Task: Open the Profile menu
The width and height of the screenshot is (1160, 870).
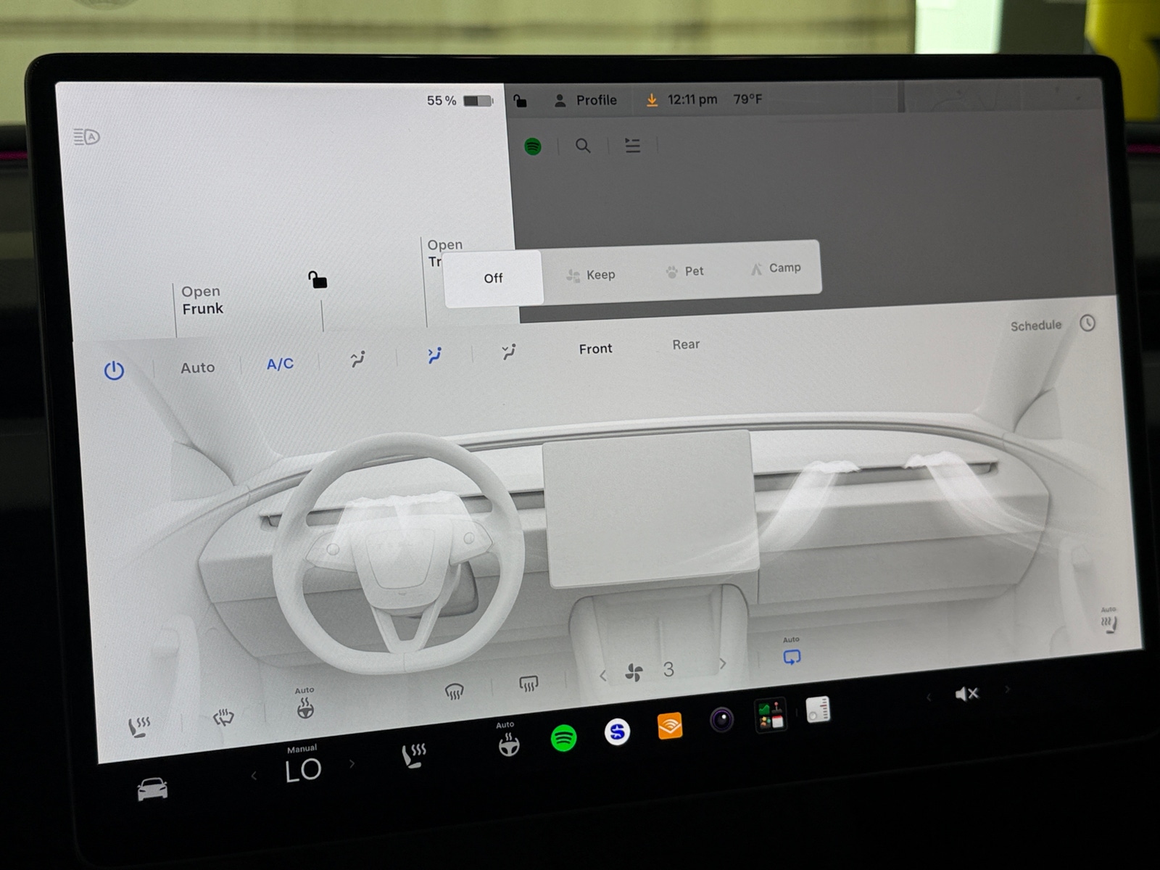Action: 586,100
